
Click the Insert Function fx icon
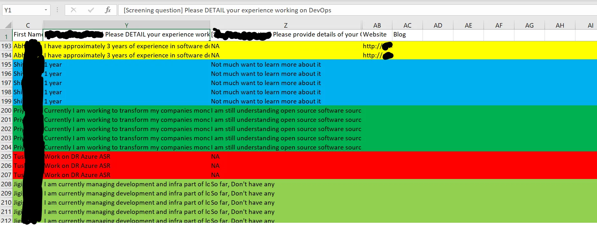pyautogui.click(x=108, y=10)
